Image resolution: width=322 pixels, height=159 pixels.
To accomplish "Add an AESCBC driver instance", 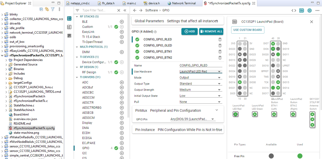I will tap(122, 92).
